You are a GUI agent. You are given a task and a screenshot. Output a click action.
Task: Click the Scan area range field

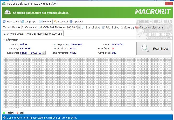(31, 53)
